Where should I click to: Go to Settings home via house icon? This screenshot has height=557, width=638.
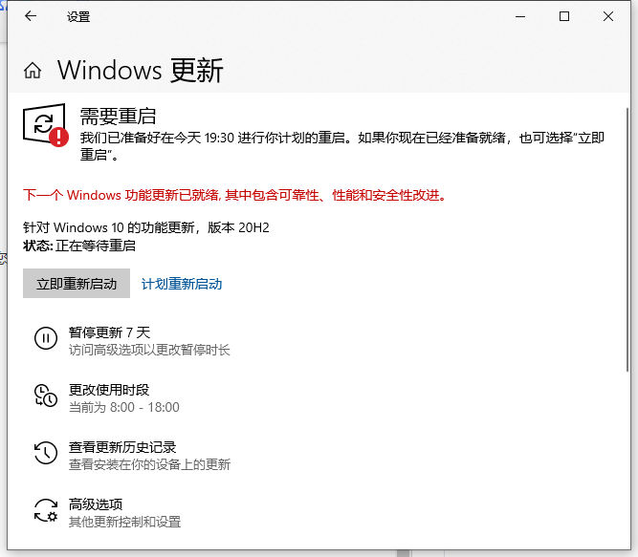(33, 71)
